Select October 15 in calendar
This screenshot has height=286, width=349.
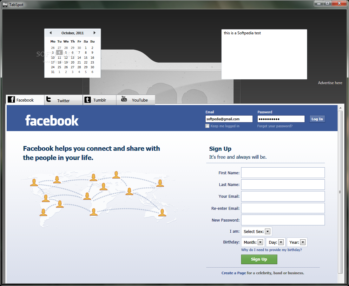(x=86, y=57)
